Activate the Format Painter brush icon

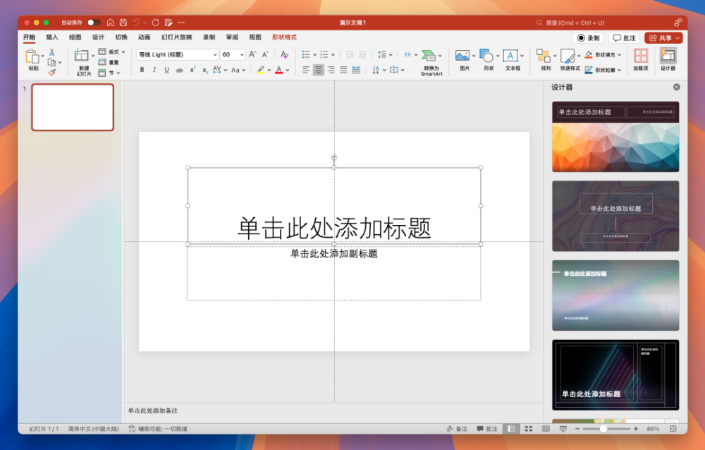click(x=52, y=72)
